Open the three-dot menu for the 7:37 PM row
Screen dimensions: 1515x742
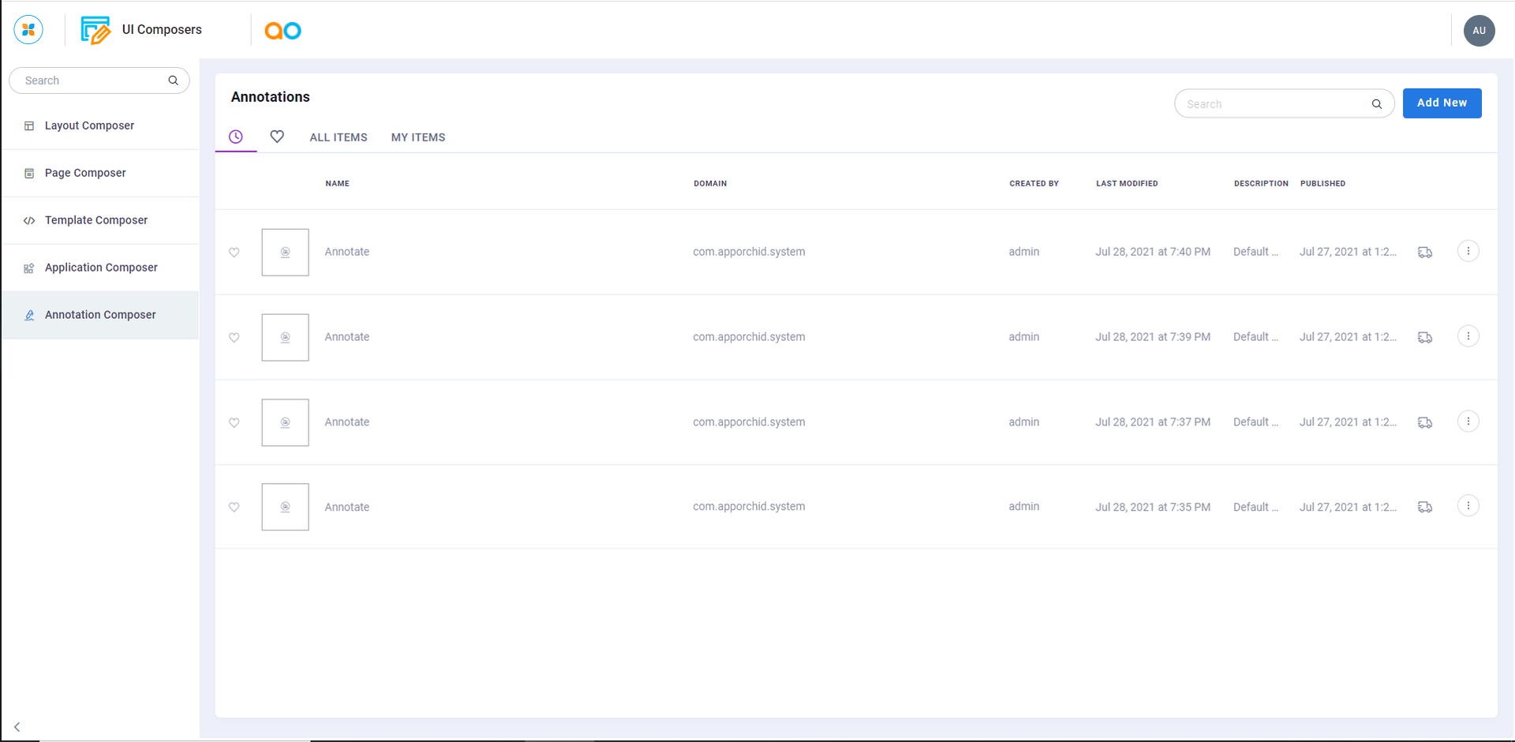1468,422
